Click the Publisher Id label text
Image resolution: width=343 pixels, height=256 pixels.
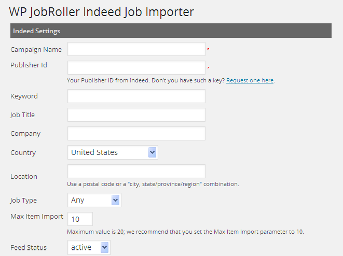coord(29,65)
